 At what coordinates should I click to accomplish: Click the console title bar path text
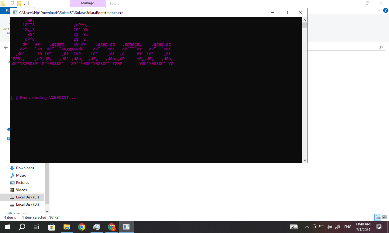(x=71, y=13)
